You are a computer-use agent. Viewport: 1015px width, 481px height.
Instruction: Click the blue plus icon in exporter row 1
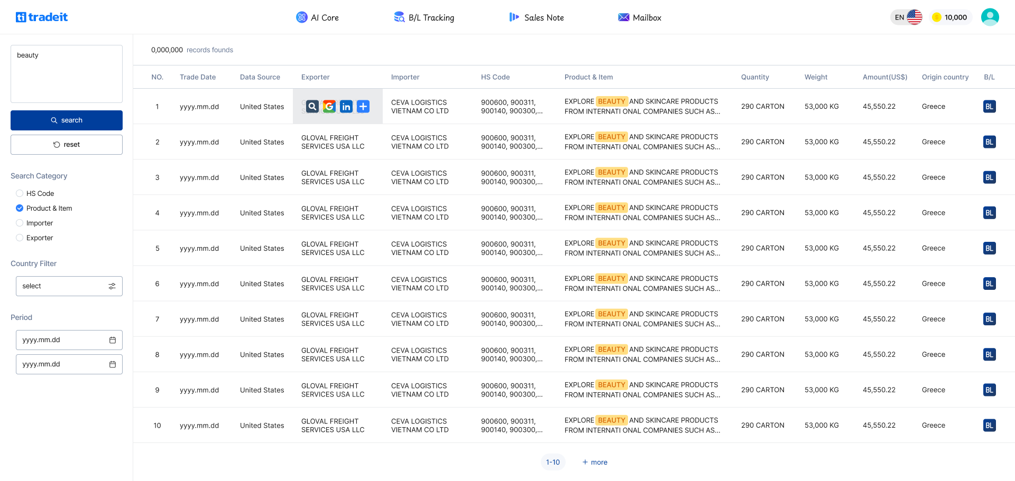coord(363,107)
